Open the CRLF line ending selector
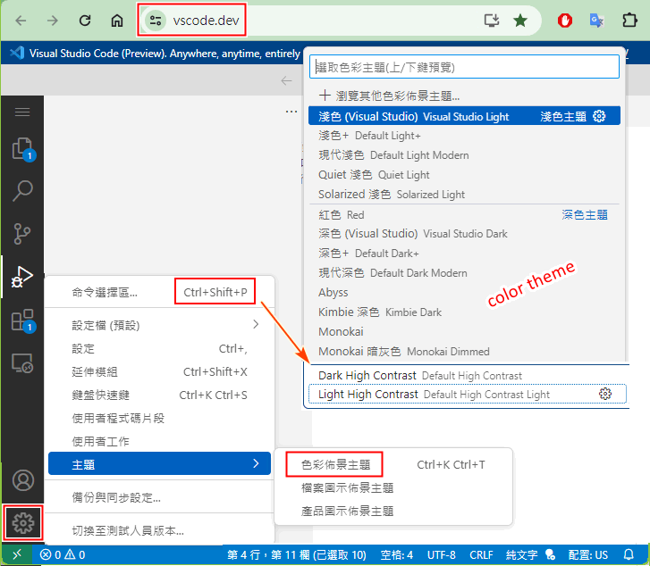The width and height of the screenshot is (650, 566). tap(481, 554)
